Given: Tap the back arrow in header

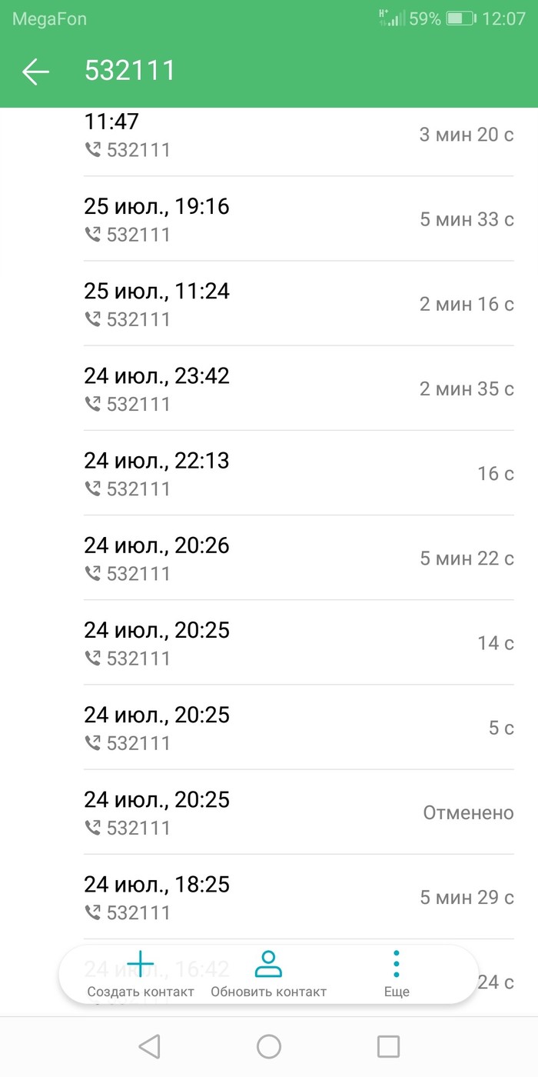Looking at the screenshot, I should 35,72.
